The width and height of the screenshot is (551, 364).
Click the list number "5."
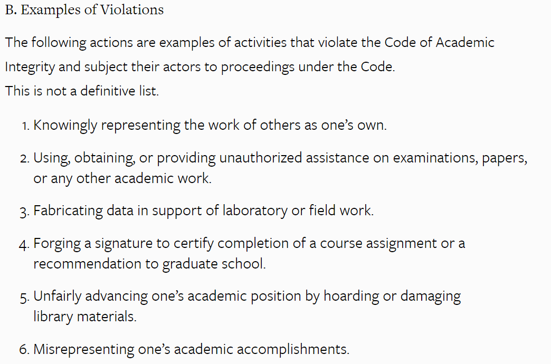pos(25,298)
